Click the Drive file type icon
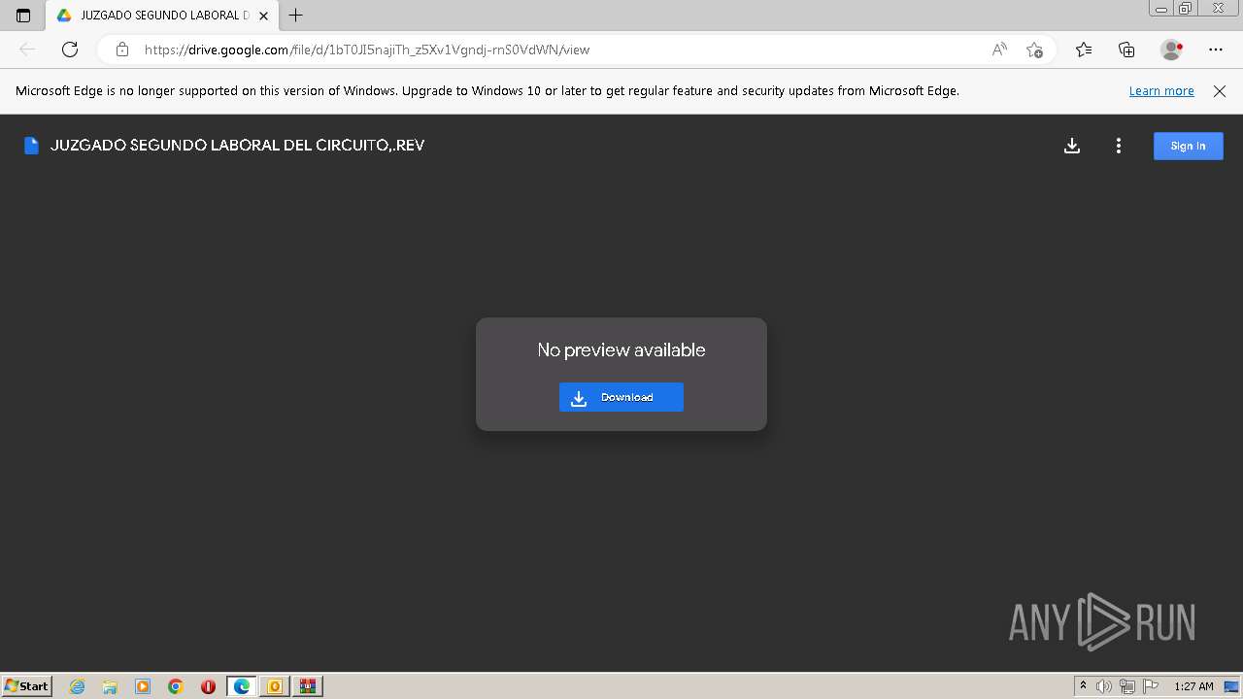1243x699 pixels. pos(31,146)
